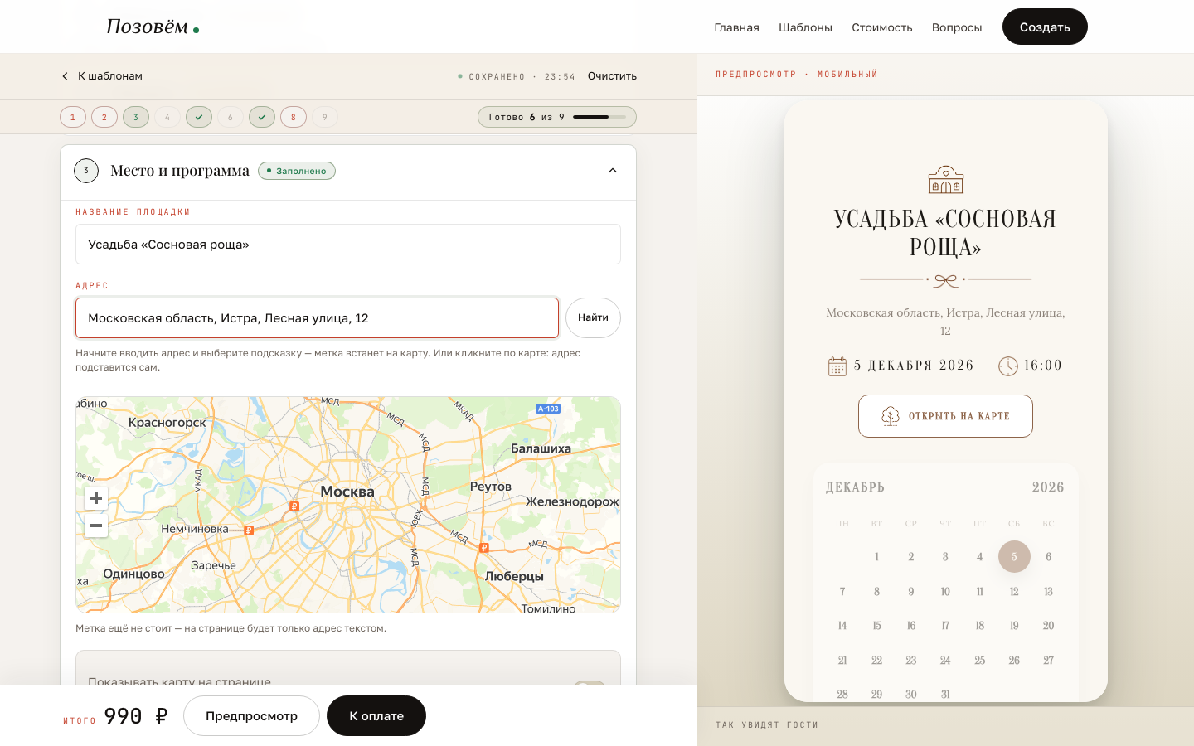Viewport: 1194px width, 746px height.
Task: Go to step 1
Action: tap(73, 117)
